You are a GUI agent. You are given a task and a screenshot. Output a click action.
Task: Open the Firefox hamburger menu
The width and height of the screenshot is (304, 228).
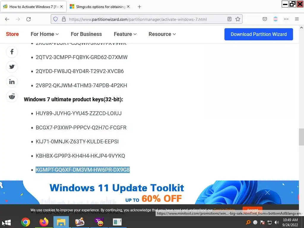(x=297, y=19)
